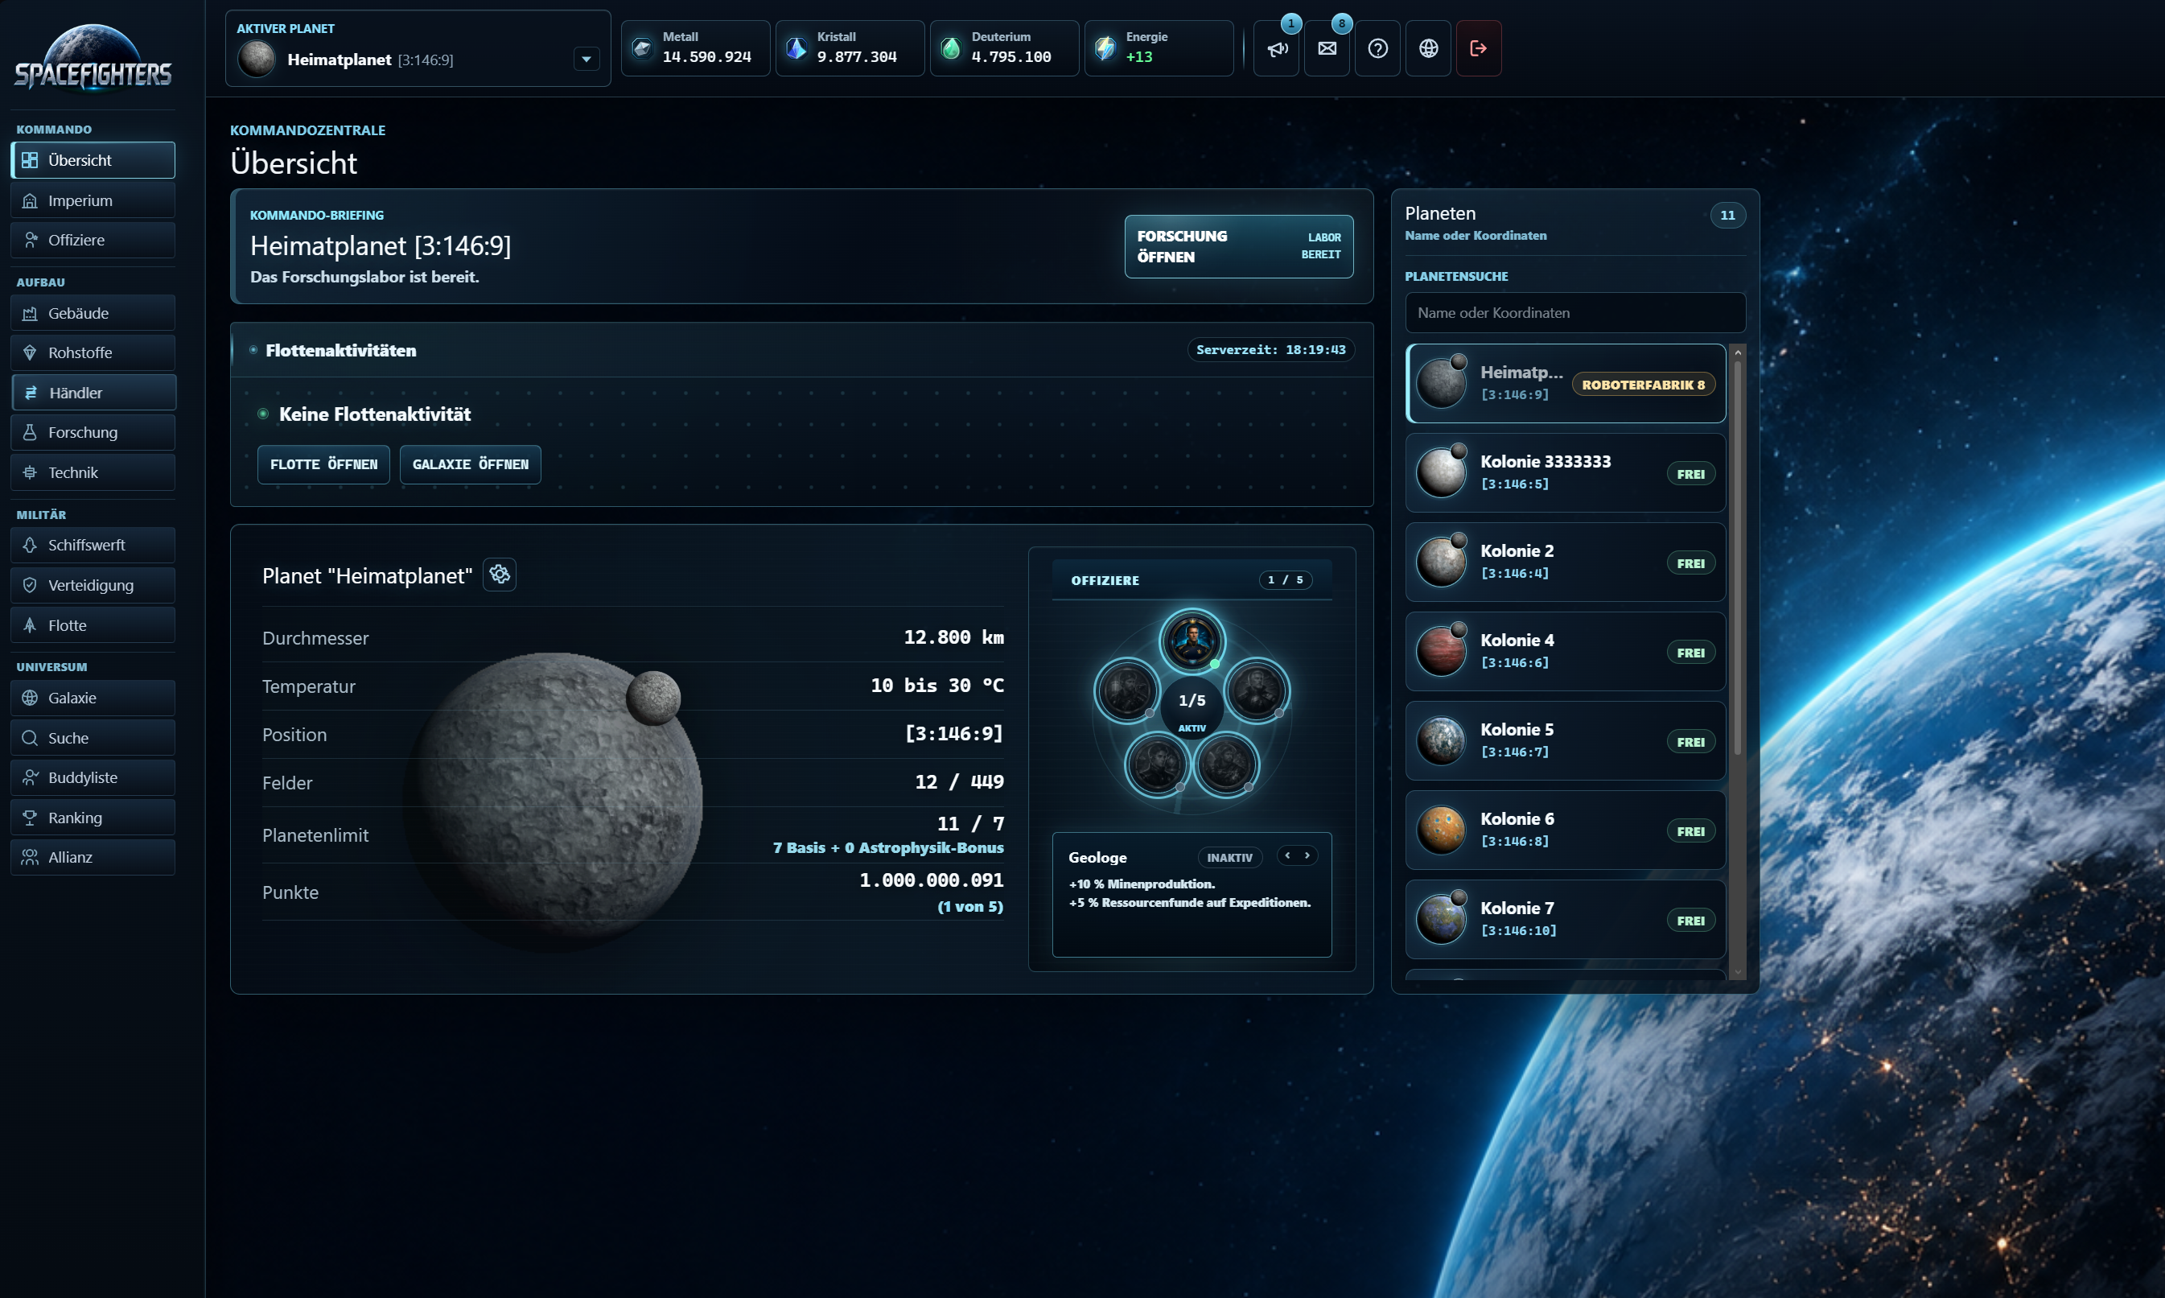Click Kolonie 6 orange planet thumbnail
Screen dimensions: 2165x1298
(1441, 830)
